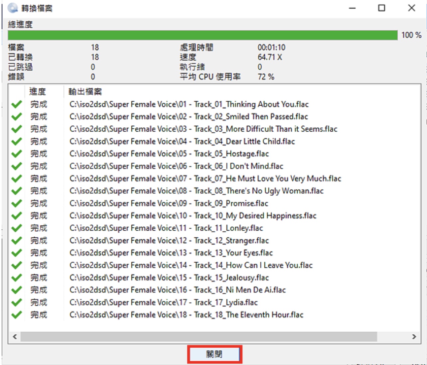The image size is (427, 365).
Task: Click checkmark for There's No Ugly Woman
Action: (x=17, y=191)
